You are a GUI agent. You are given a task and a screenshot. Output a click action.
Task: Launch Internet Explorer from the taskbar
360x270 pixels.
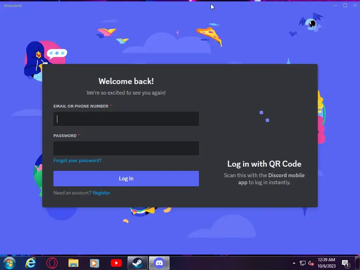31,263
